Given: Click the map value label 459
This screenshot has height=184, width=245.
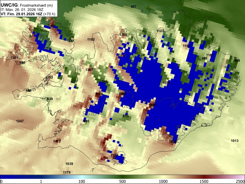Looking at the screenshot, I should [x=29, y=91].
